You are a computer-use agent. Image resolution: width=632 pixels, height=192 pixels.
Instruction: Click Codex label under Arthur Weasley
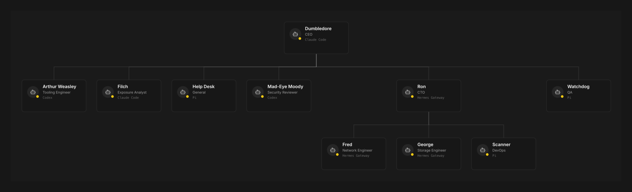48,98
